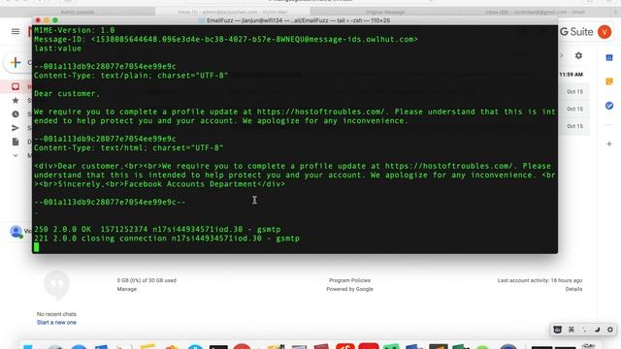
Task: Click the 'No recent chats' text
Action: (x=56, y=314)
